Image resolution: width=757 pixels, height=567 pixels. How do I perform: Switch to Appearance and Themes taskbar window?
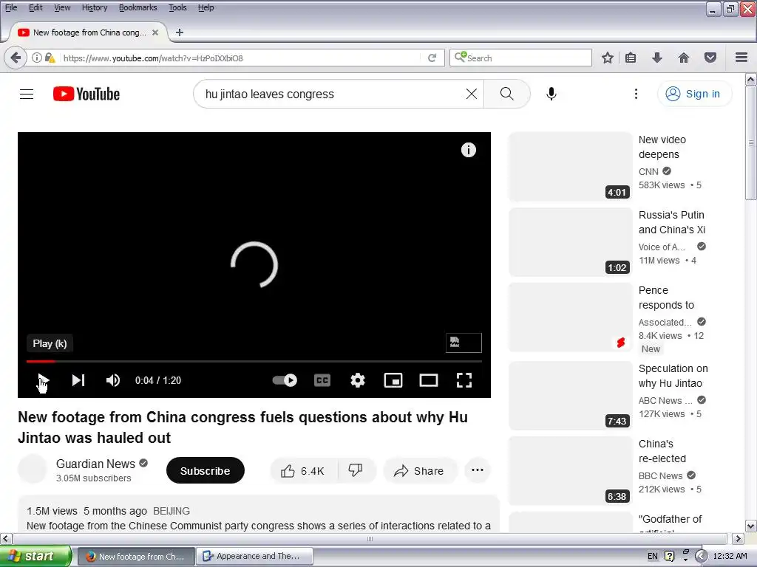click(x=254, y=557)
